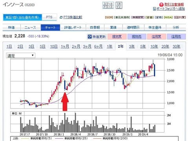Screen dimensions: 188x141
Task: Open the 業績 tab
Action: pyautogui.click(x=113, y=27)
